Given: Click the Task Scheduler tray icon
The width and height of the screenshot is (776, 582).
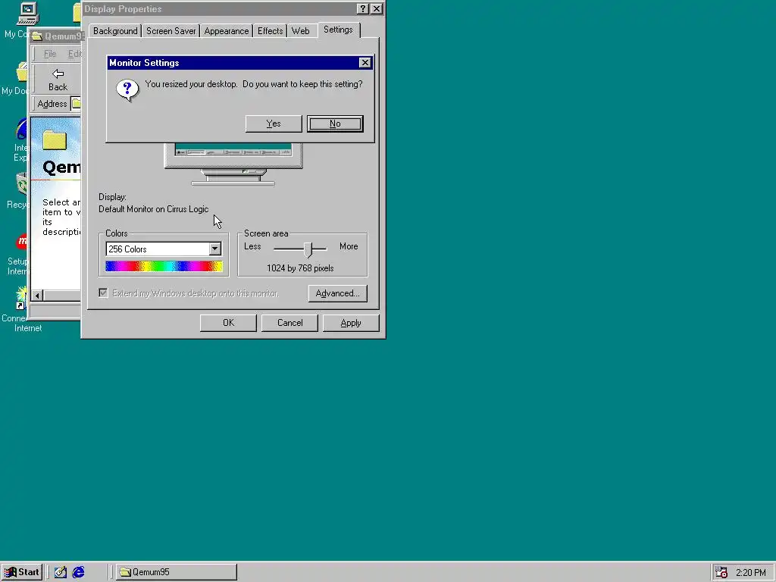Looking at the screenshot, I should (x=721, y=572).
